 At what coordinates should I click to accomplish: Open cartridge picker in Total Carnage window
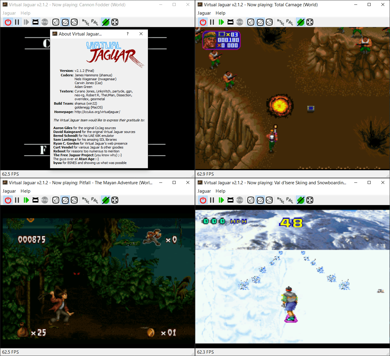(x=230, y=22)
